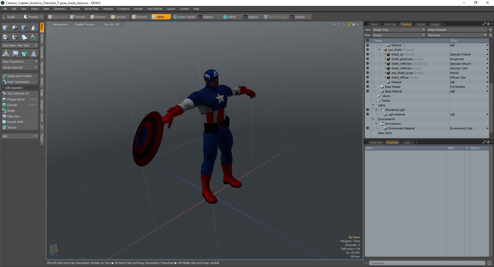Select the cone primitive tool
Image resolution: width=494 pixels, height=267 pixels.
pyautogui.click(x=33, y=28)
